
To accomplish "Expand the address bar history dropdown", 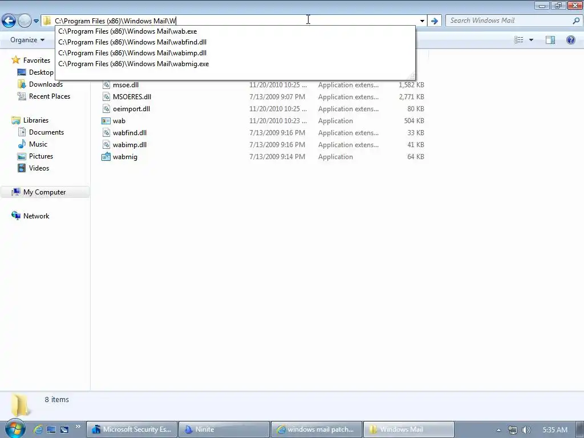I will tap(422, 21).
